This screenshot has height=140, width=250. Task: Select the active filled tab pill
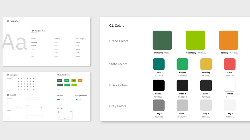click(x=59, y=100)
